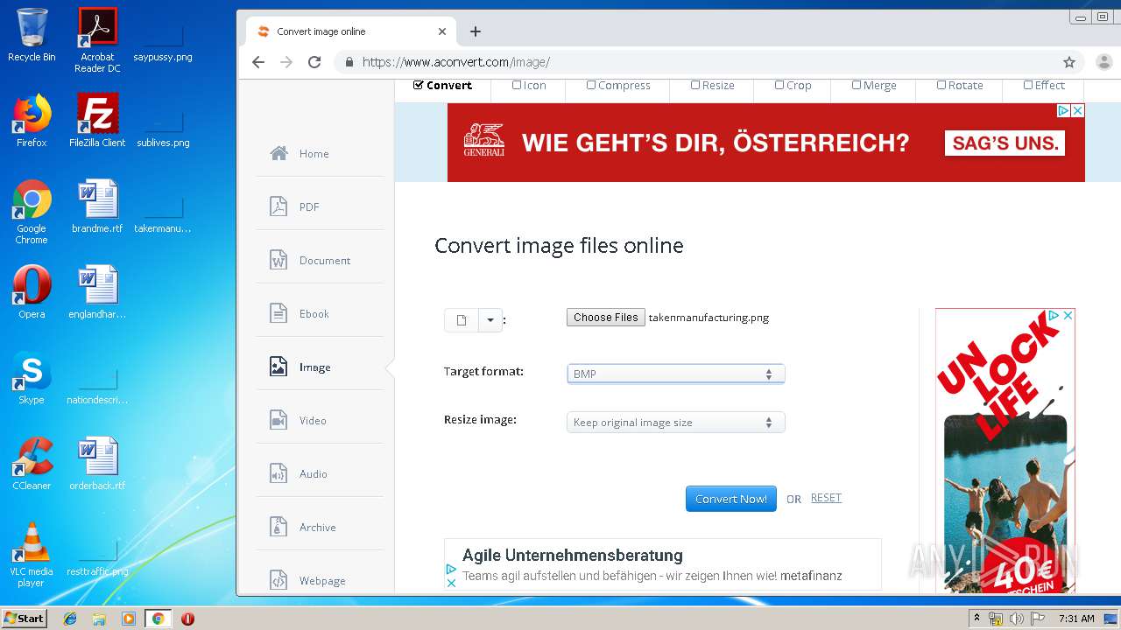This screenshot has width=1121, height=630.
Task: Open Firefox desktop shortcut
Action: [32, 121]
